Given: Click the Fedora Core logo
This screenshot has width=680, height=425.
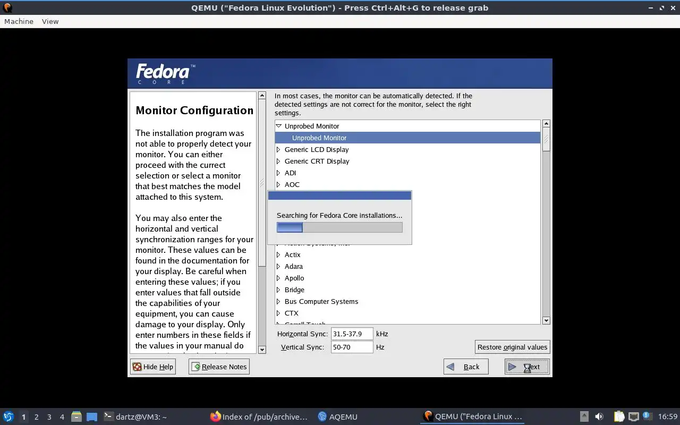Looking at the screenshot, I should (165, 74).
